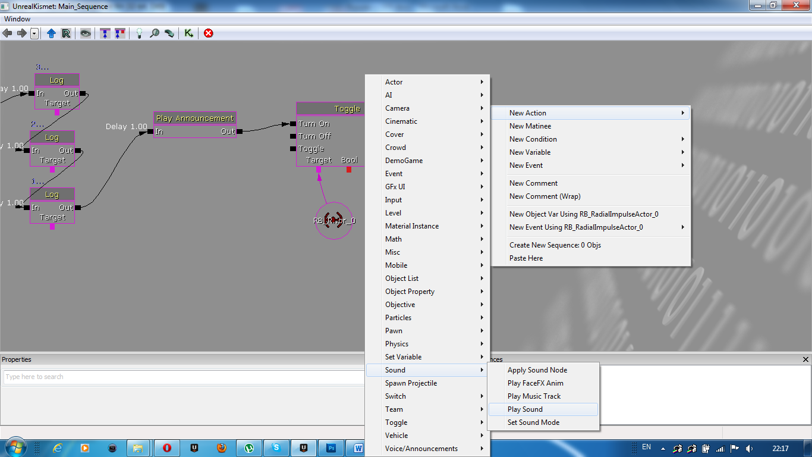Choose New Object Var Using RB_RadialImpulseActor_0
Viewport: 812px width, 457px height.
coord(590,214)
